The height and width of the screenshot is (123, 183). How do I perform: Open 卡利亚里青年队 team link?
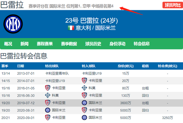(x=57, y=73)
